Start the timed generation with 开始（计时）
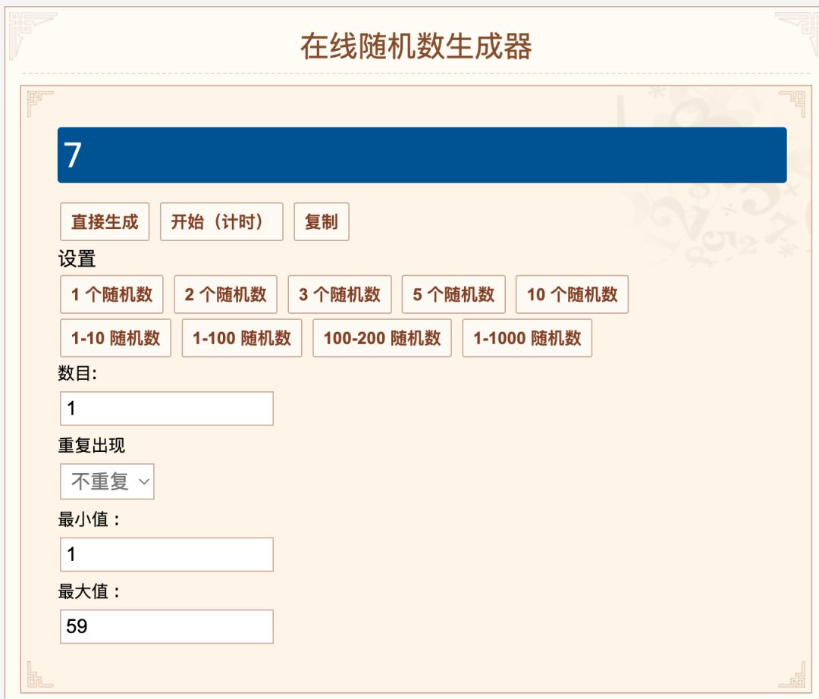 (x=221, y=222)
